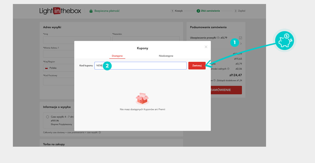Close the Kupony coupon dialog

206,47
